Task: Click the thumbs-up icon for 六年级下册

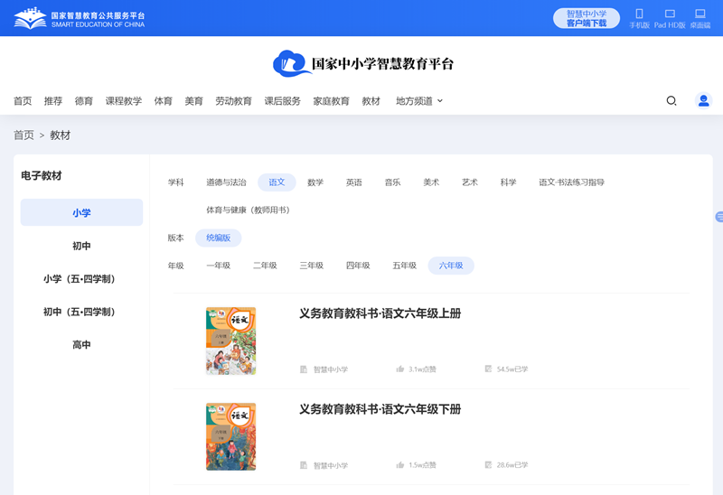Action: (x=399, y=465)
